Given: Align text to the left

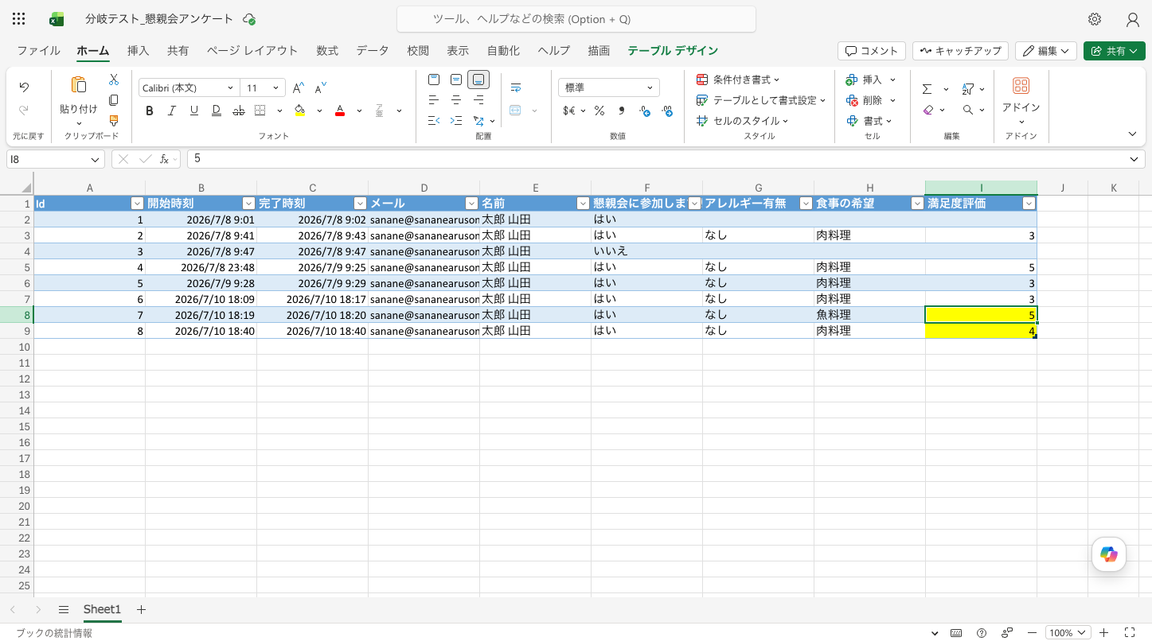Looking at the screenshot, I should (434, 100).
